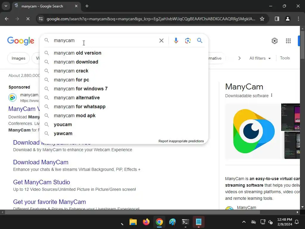
Task: Open All filters dropdown
Action: point(260,58)
